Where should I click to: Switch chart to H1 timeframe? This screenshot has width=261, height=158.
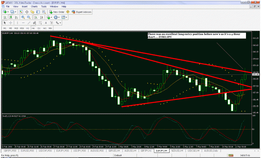tap(28, 28)
